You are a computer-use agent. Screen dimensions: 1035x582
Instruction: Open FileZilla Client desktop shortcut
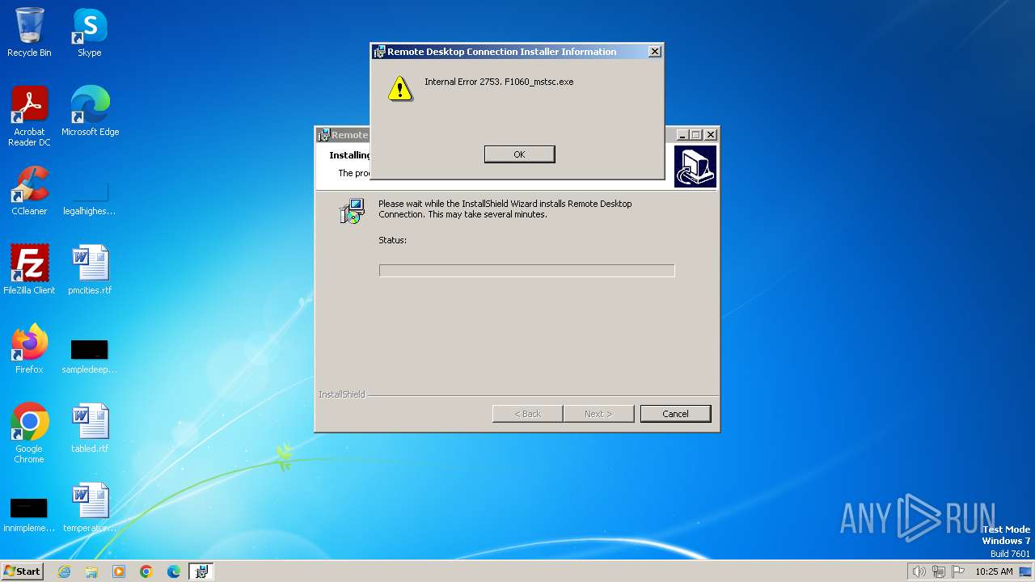click(29, 269)
